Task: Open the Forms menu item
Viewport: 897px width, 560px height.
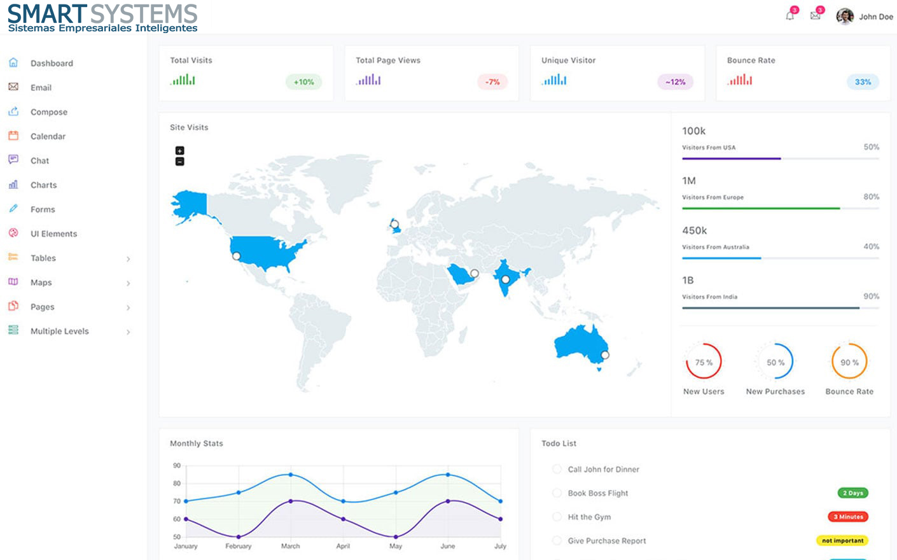Action: [43, 209]
